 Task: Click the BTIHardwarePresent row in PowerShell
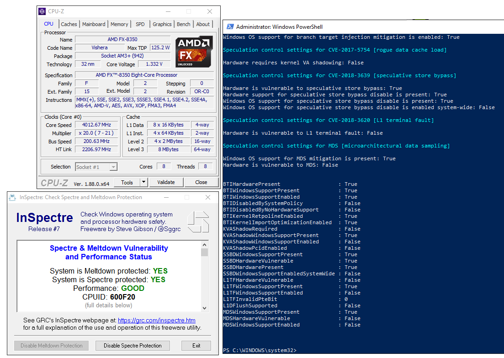click(290, 184)
